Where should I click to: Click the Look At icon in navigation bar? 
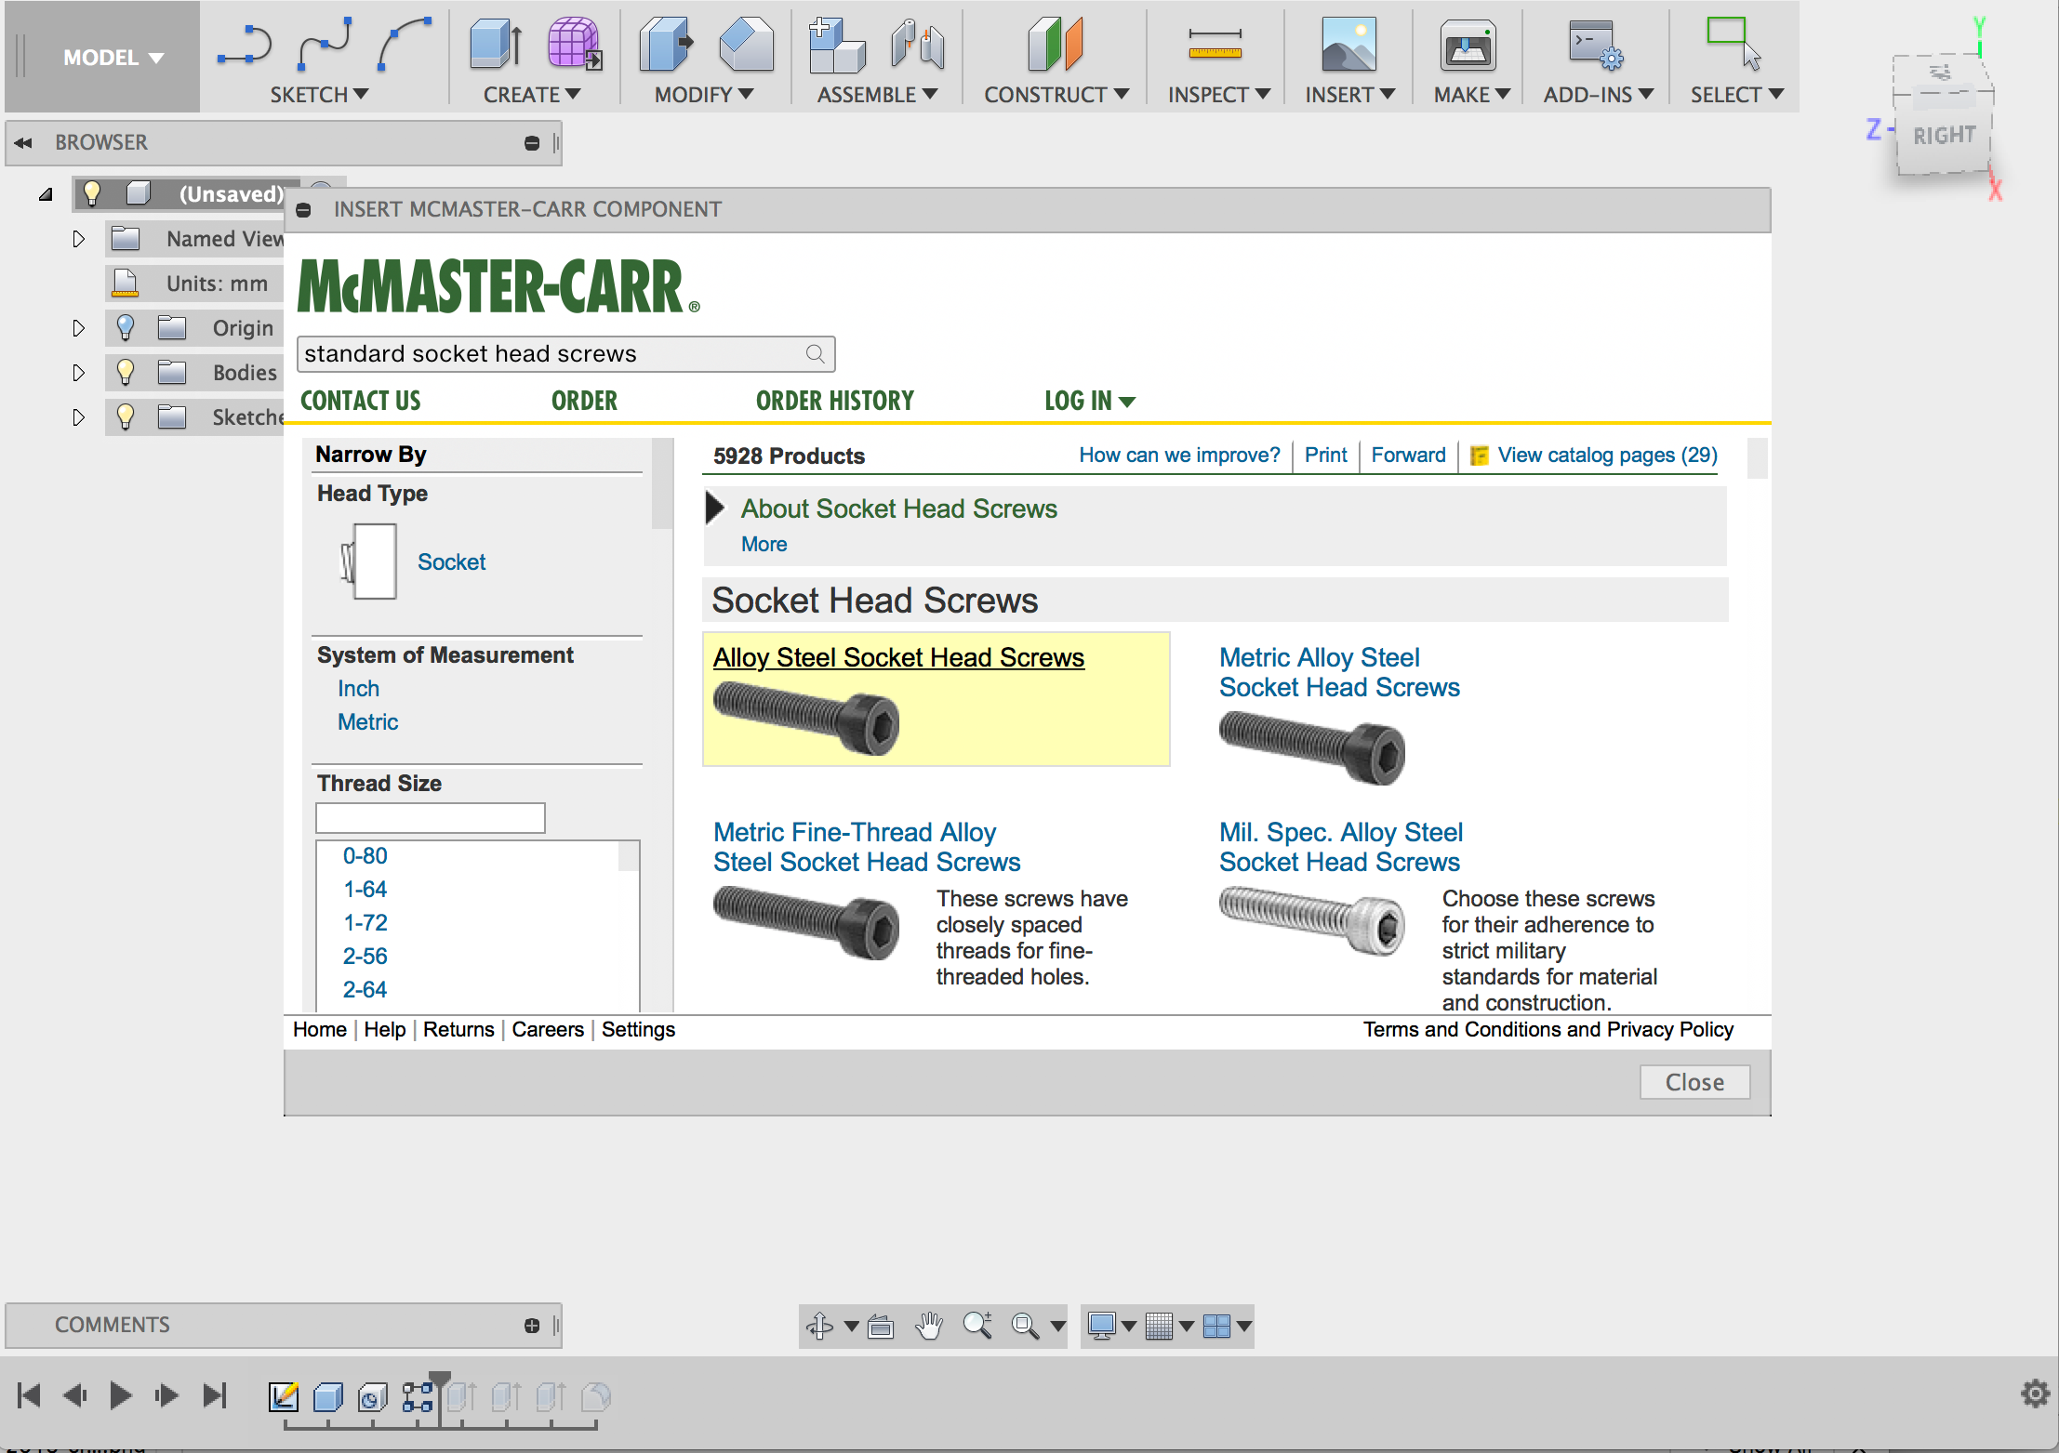click(x=881, y=1326)
